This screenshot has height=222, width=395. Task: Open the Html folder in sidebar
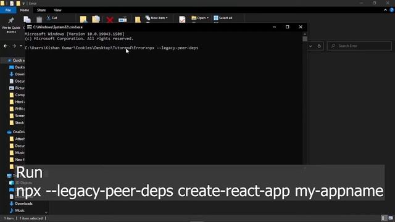click(x=17, y=102)
